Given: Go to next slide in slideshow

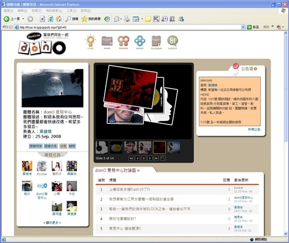Looking at the screenshot, I should [150, 159].
